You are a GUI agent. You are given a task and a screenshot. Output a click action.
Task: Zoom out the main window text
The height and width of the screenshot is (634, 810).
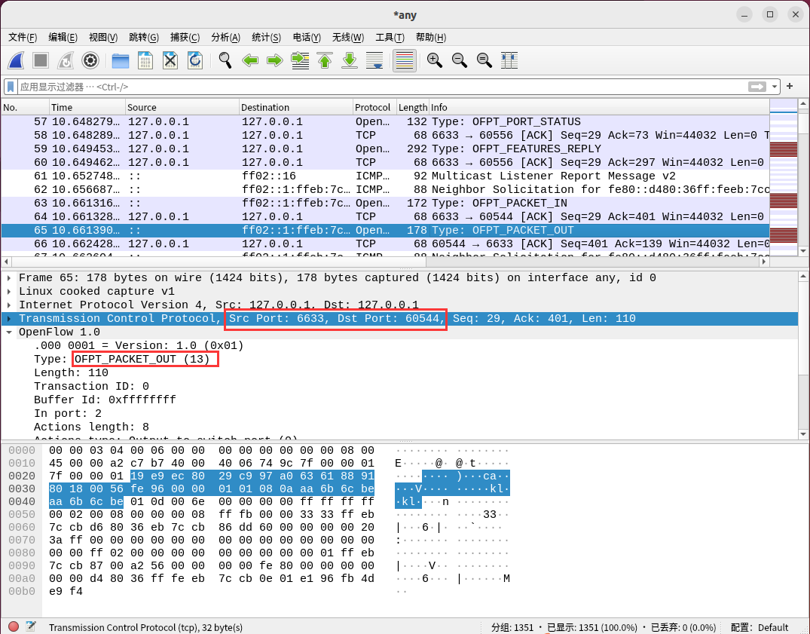(459, 60)
